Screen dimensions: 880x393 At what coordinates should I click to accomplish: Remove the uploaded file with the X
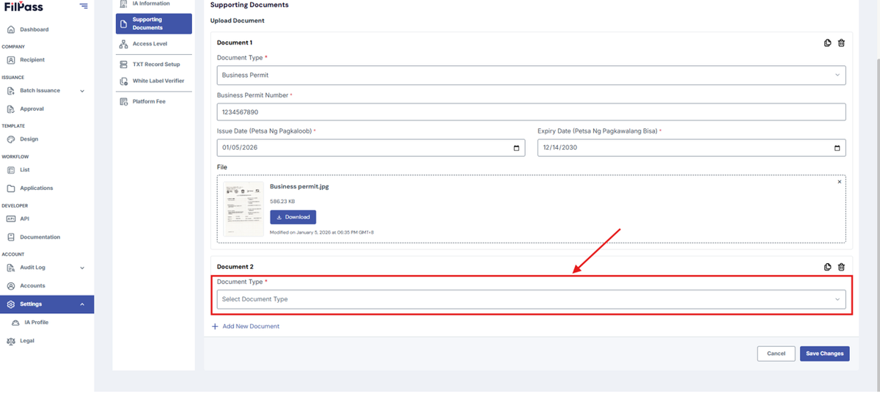[x=840, y=182]
